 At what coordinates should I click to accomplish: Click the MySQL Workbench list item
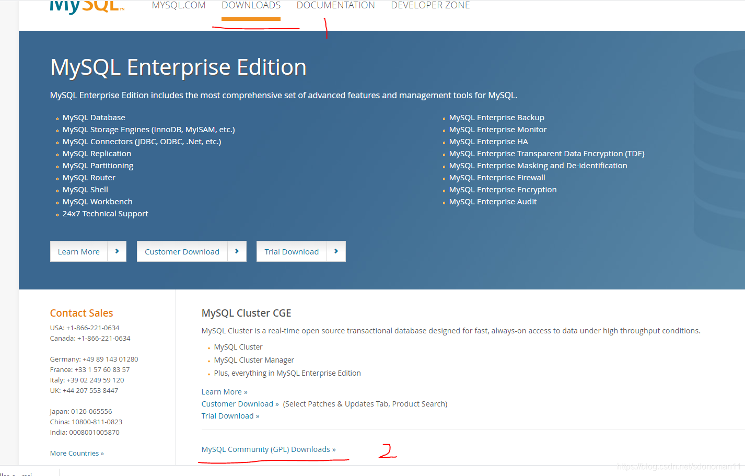pos(98,202)
